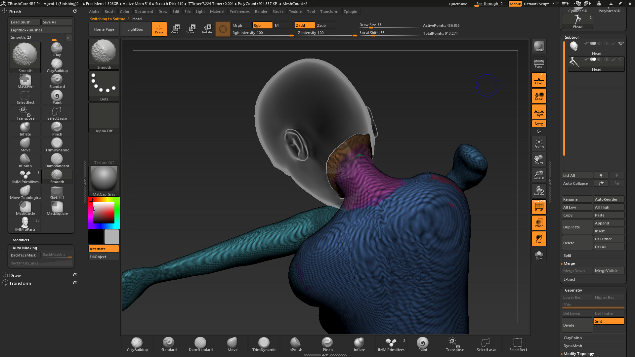Screen dimensions: 635x357
Task: Open the Stroke menu
Action: (278, 12)
